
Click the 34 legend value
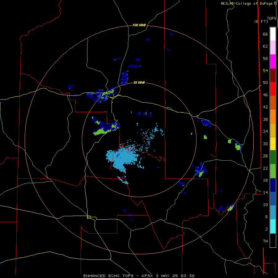[265, 131]
